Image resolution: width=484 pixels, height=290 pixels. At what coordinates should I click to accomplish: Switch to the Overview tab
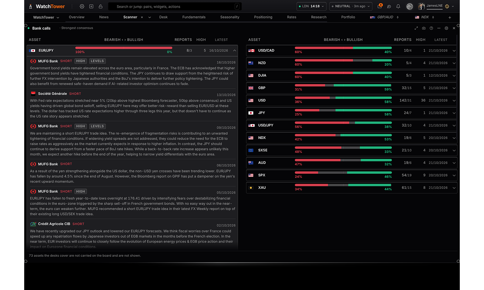(76, 17)
